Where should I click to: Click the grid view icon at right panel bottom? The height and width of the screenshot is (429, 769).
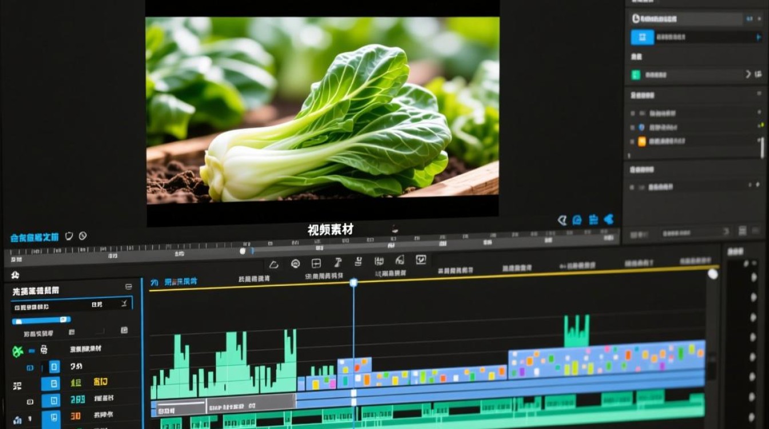pos(743,231)
